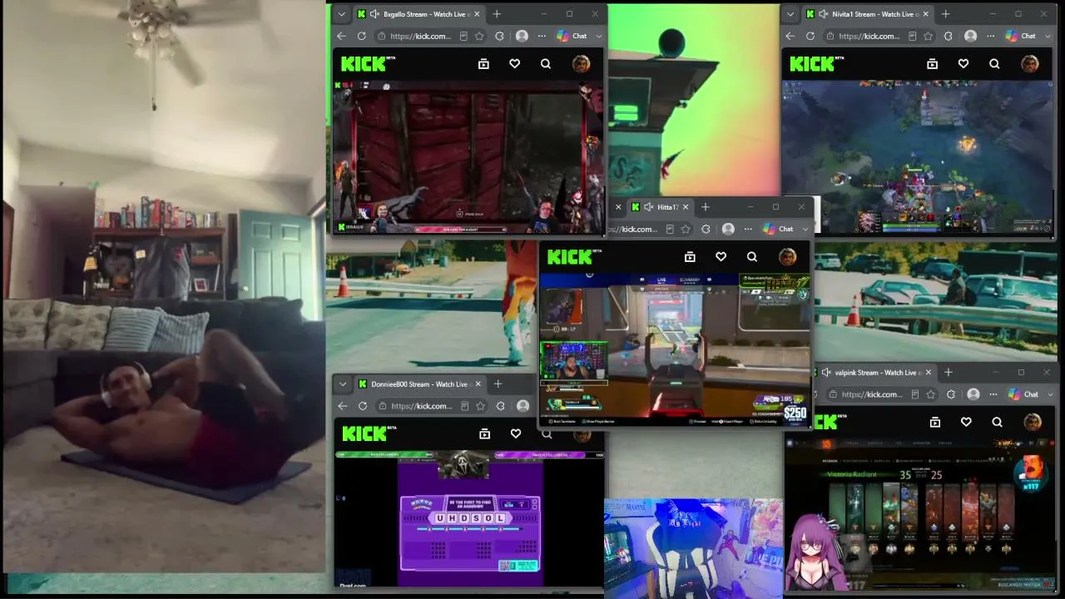This screenshot has height=599, width=1065.
Task: Refresh the Donniee800 Stream page
Action: click(363, 406)
